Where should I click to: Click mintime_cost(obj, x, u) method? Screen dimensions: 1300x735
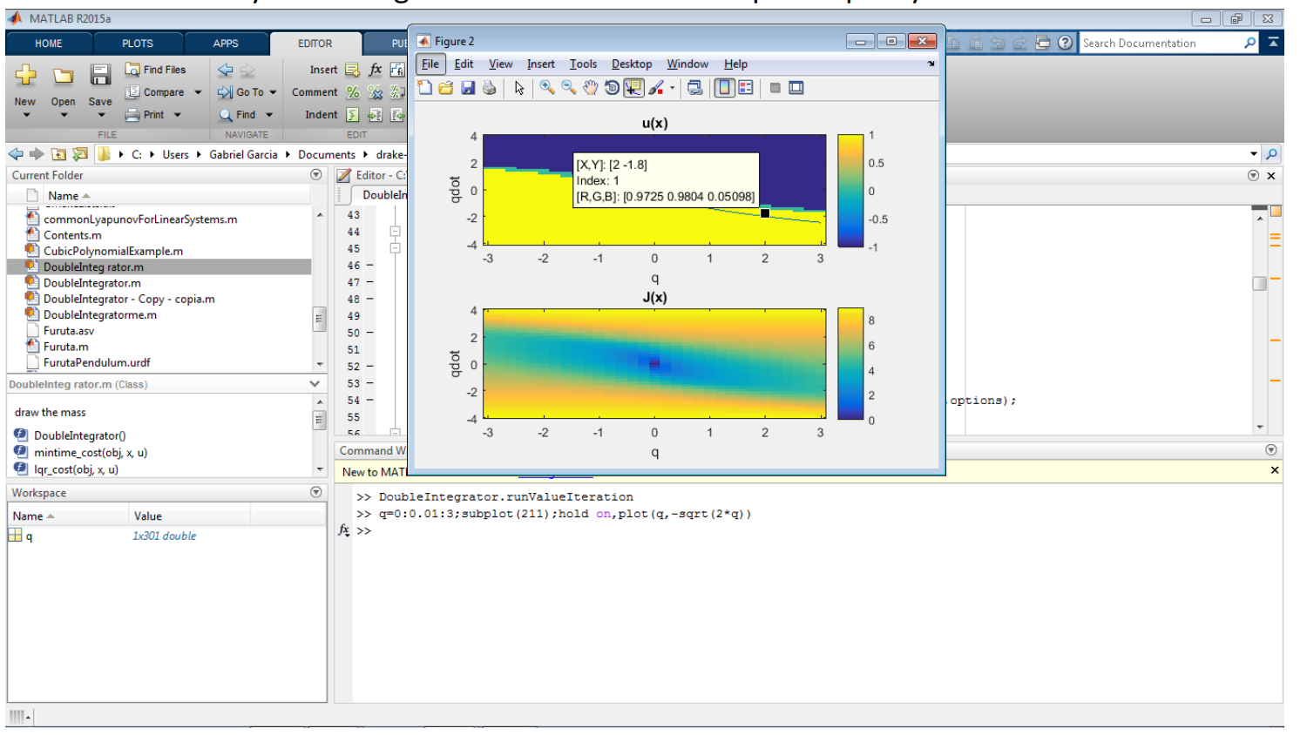click(91, 453)
